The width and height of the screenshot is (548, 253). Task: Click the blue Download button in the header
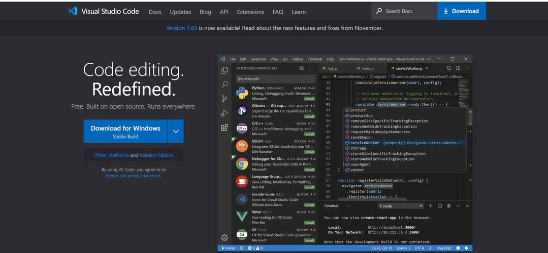click(x=461, y=11)
